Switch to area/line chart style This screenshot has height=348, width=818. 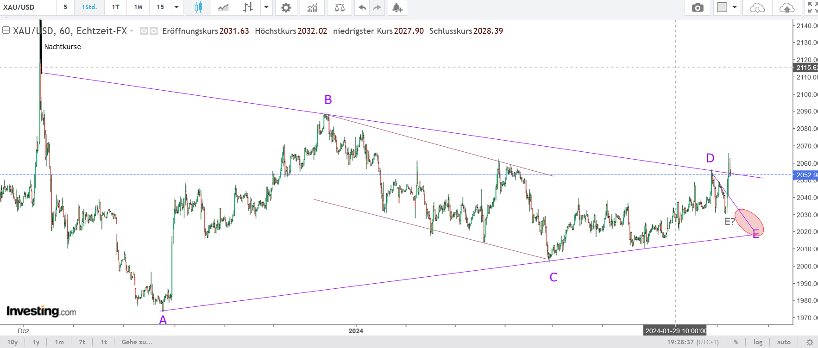[223, 7]
